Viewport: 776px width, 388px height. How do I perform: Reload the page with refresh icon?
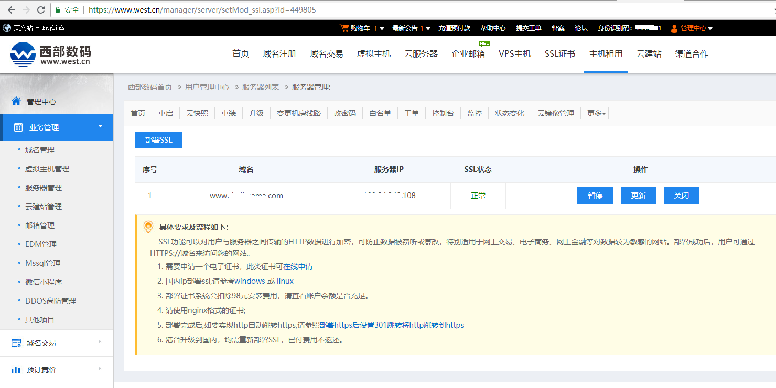point(41,10)
